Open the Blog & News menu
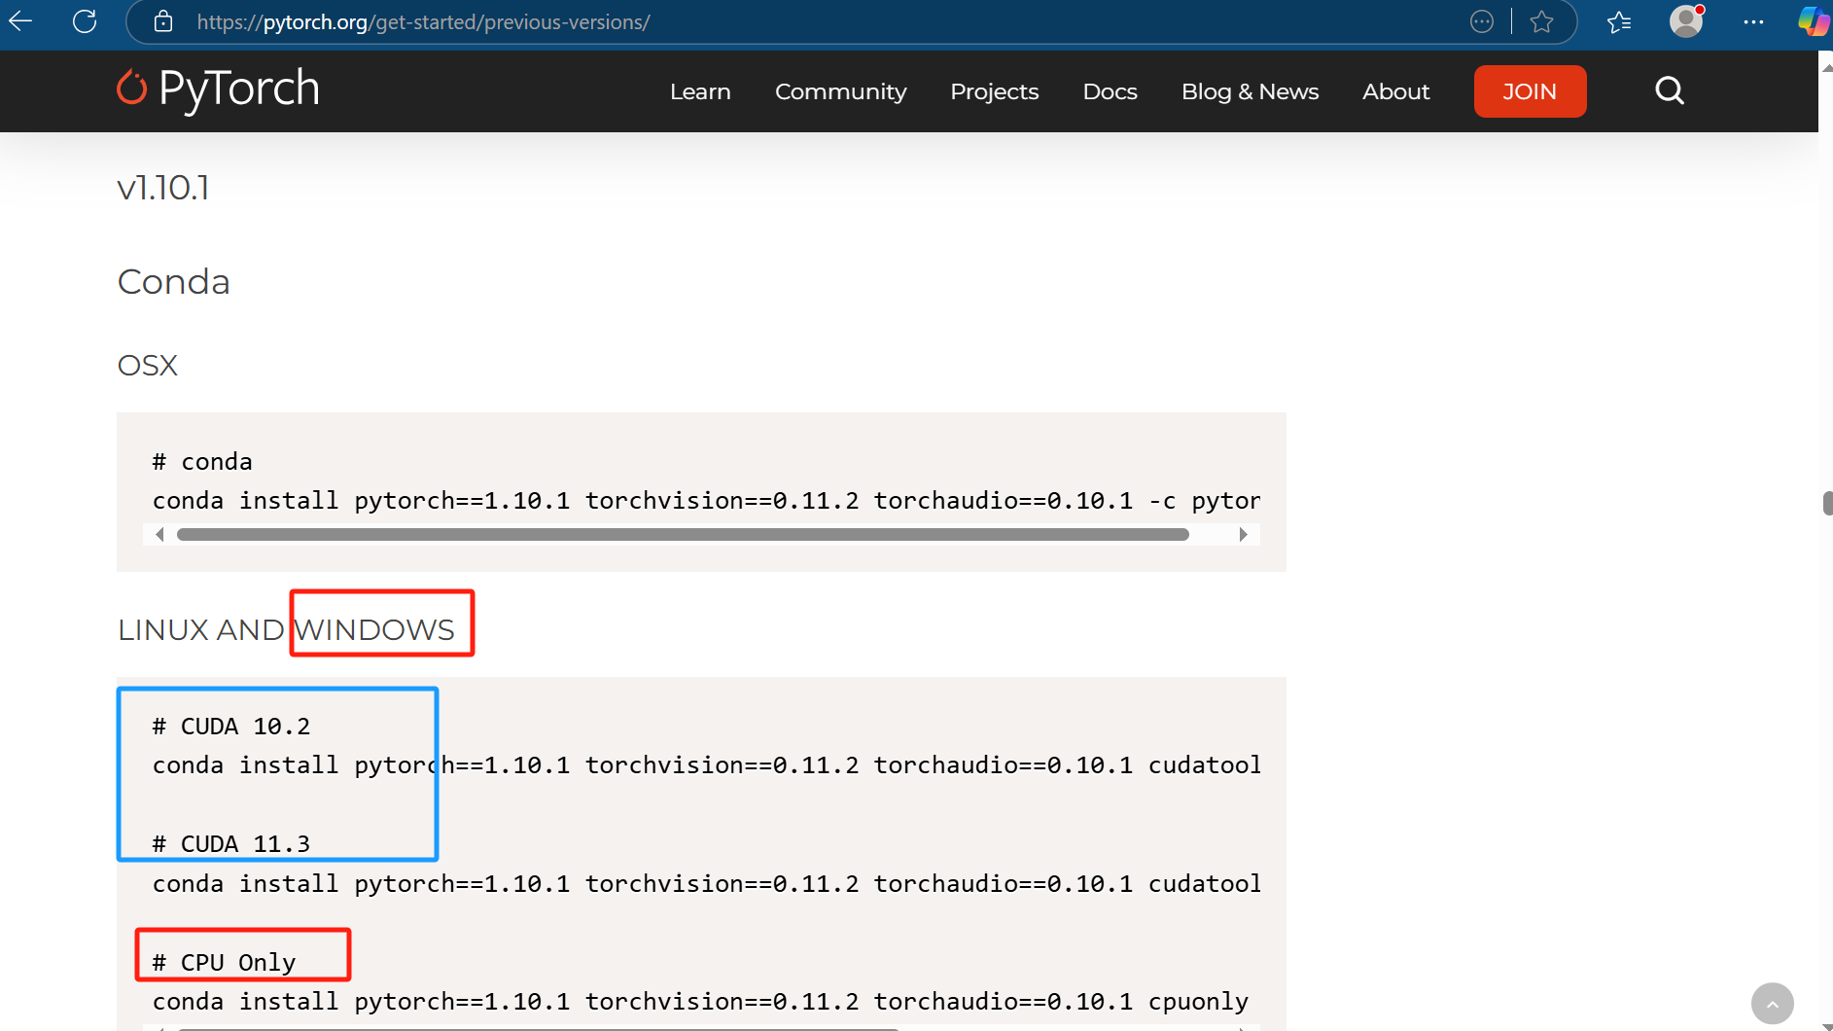 point(1251,91)
